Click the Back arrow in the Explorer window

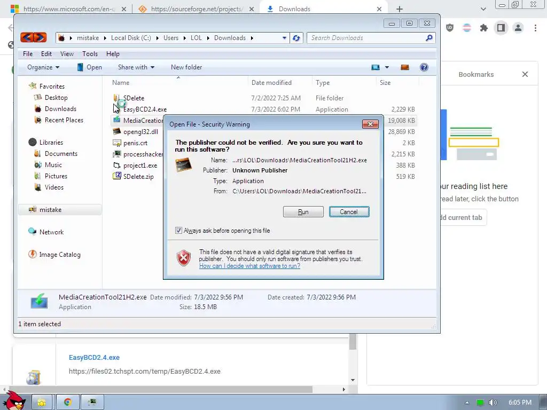[x=27, y=37]
